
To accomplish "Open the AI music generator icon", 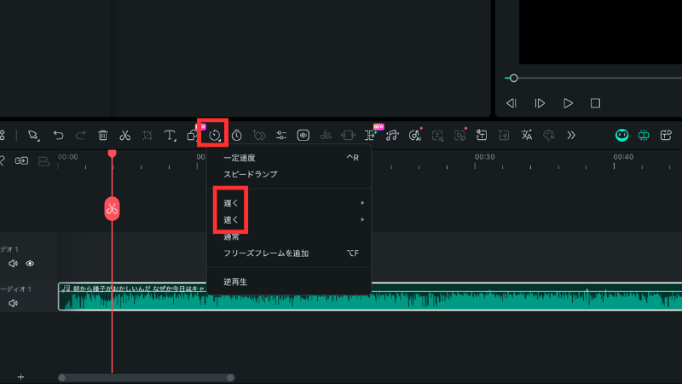I will (415, 136).
